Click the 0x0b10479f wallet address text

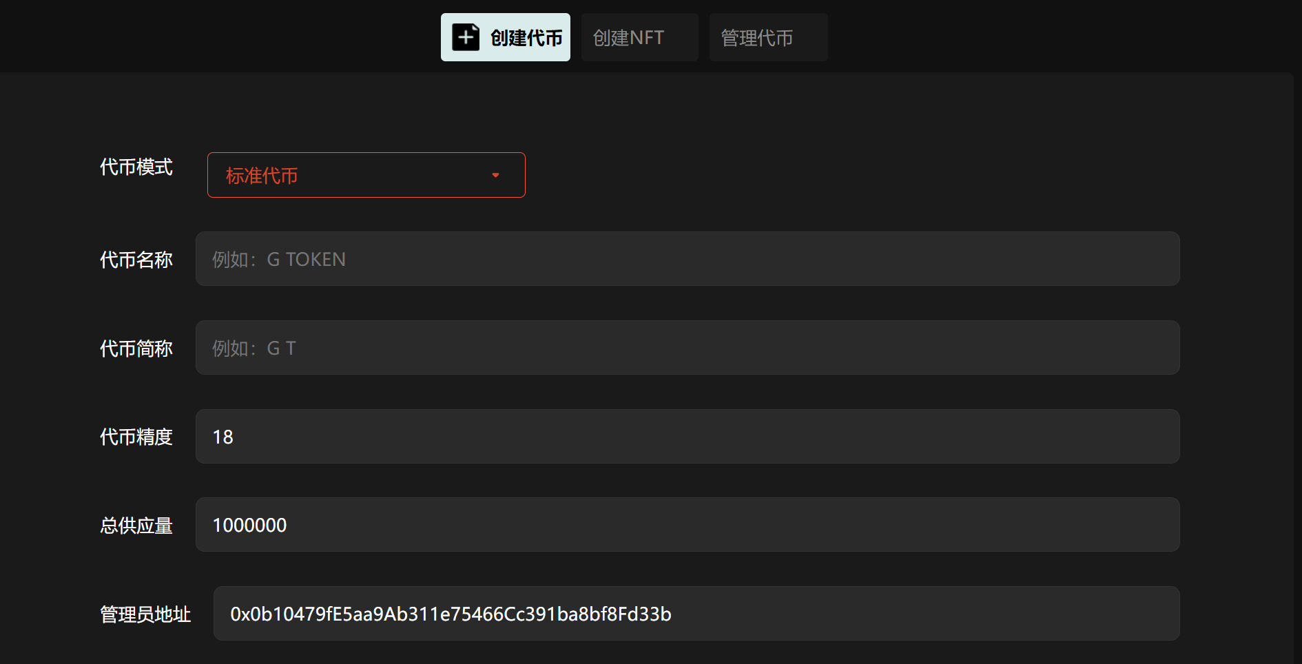(x=451, y=614)
